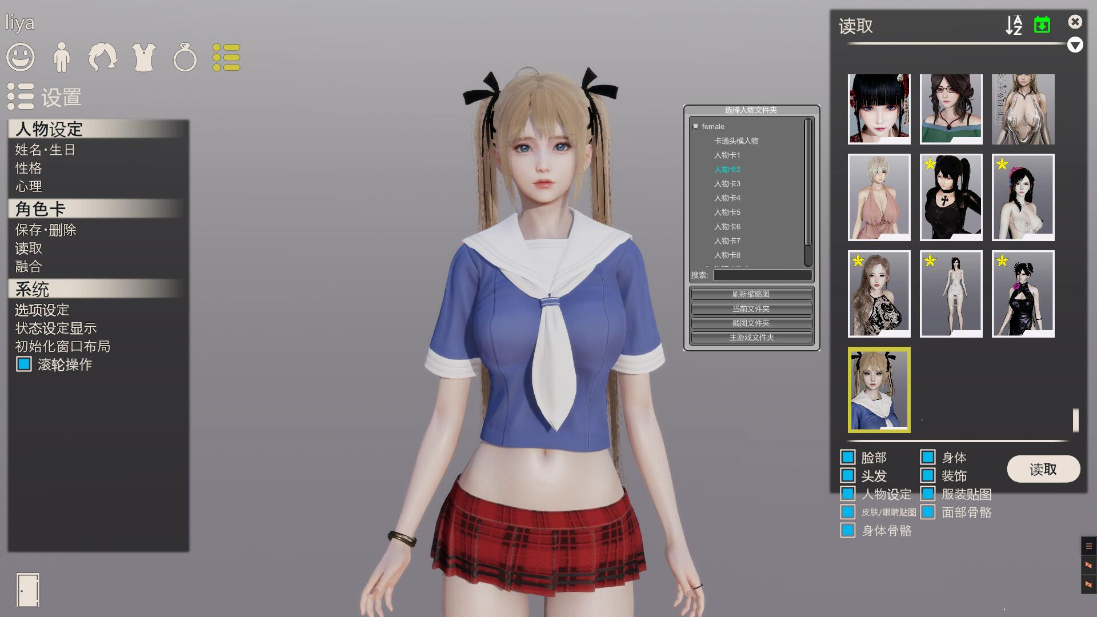1097x617 pixels.
Task: Open the body editing figure icon
Action: (x=61, y=57)
